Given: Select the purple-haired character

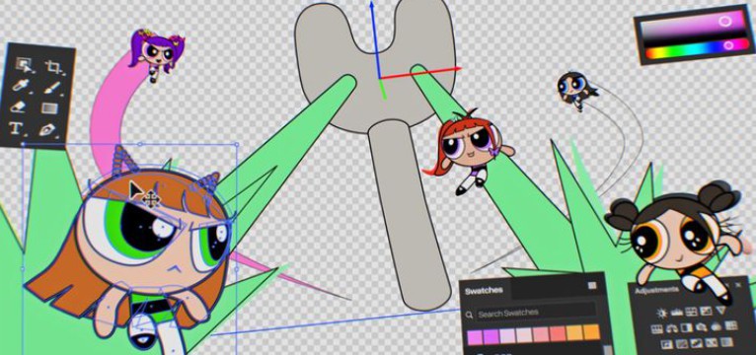Looking at the screenshot, I should (156, 54).
